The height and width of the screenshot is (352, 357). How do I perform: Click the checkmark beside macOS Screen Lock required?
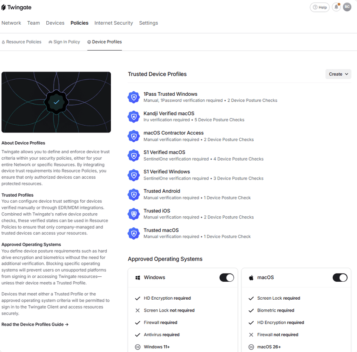251,298
